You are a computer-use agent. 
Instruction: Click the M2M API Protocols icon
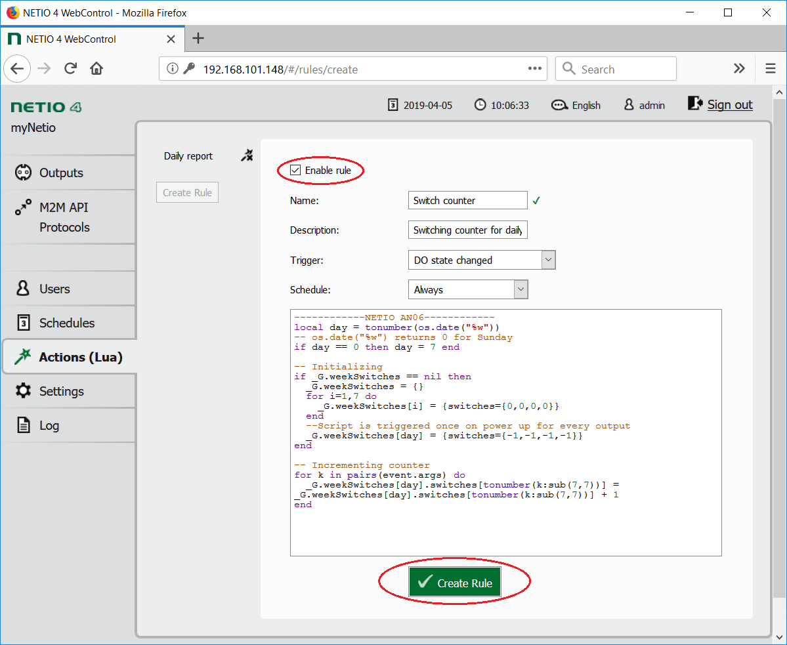point(23,207)
